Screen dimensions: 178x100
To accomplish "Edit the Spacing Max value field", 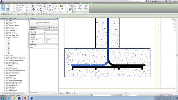I will point(51,31).
